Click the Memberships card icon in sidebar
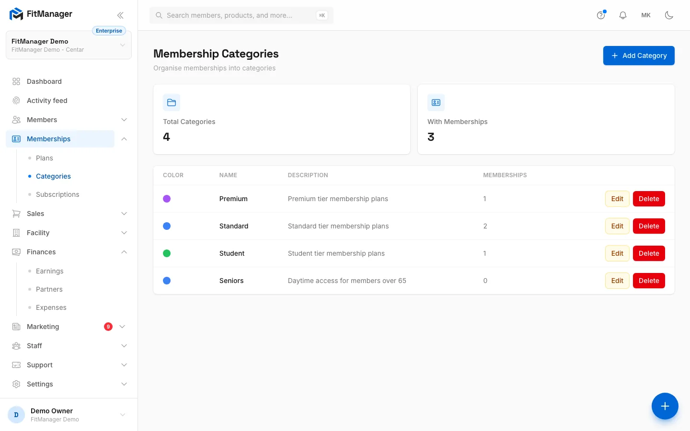The image size is (690, 431). pyautogui.click(x=16, y=139)
